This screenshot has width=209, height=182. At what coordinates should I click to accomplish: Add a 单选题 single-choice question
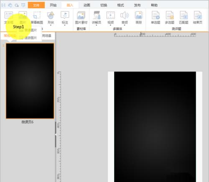click(x=155, y=15)
